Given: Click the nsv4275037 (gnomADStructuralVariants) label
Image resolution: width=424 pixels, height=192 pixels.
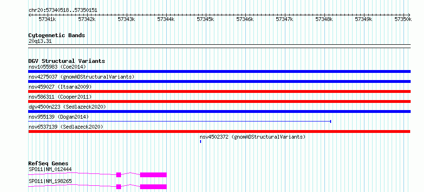Looking at the screenshot, I should tap(81, 77).
